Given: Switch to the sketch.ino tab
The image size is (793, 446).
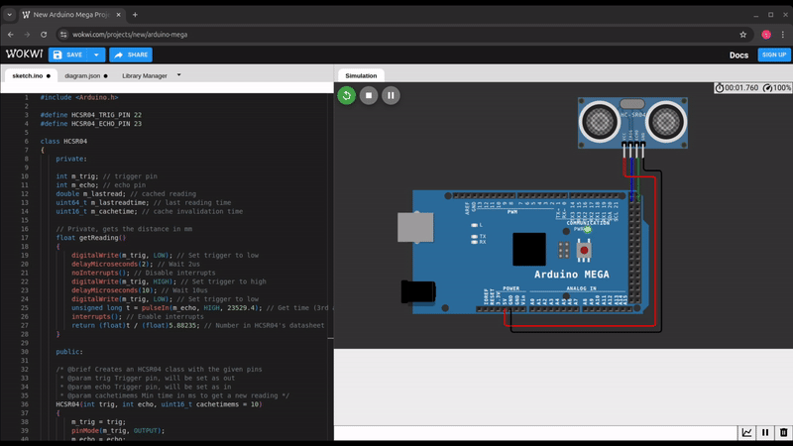Looking at the screenshot, I should pos(32,76).
